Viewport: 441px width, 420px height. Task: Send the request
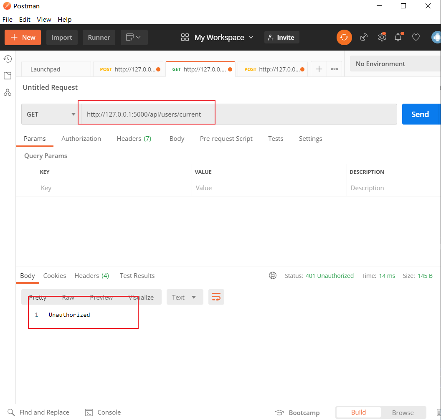421,114
